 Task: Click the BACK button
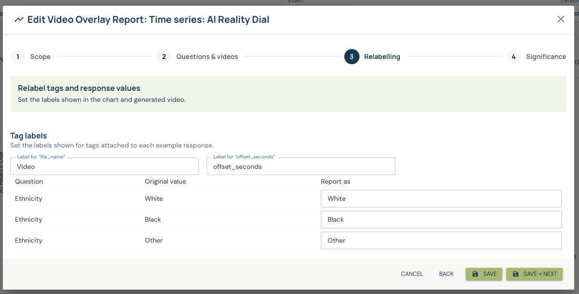pos(447,274)
